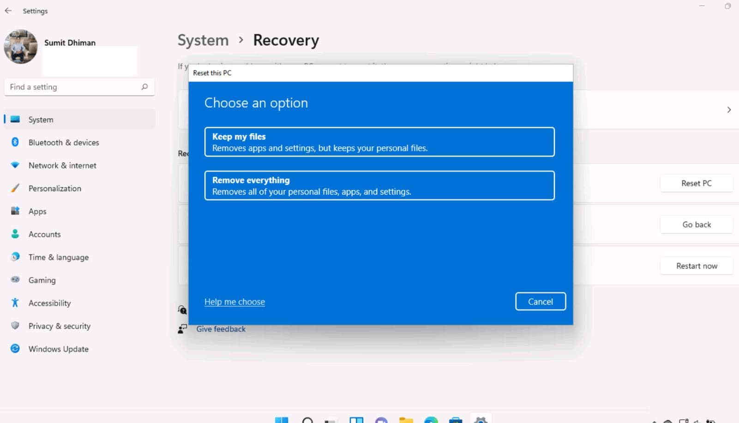Open the Help me choose link
The image size is (739, 423).
click(234, 302)
